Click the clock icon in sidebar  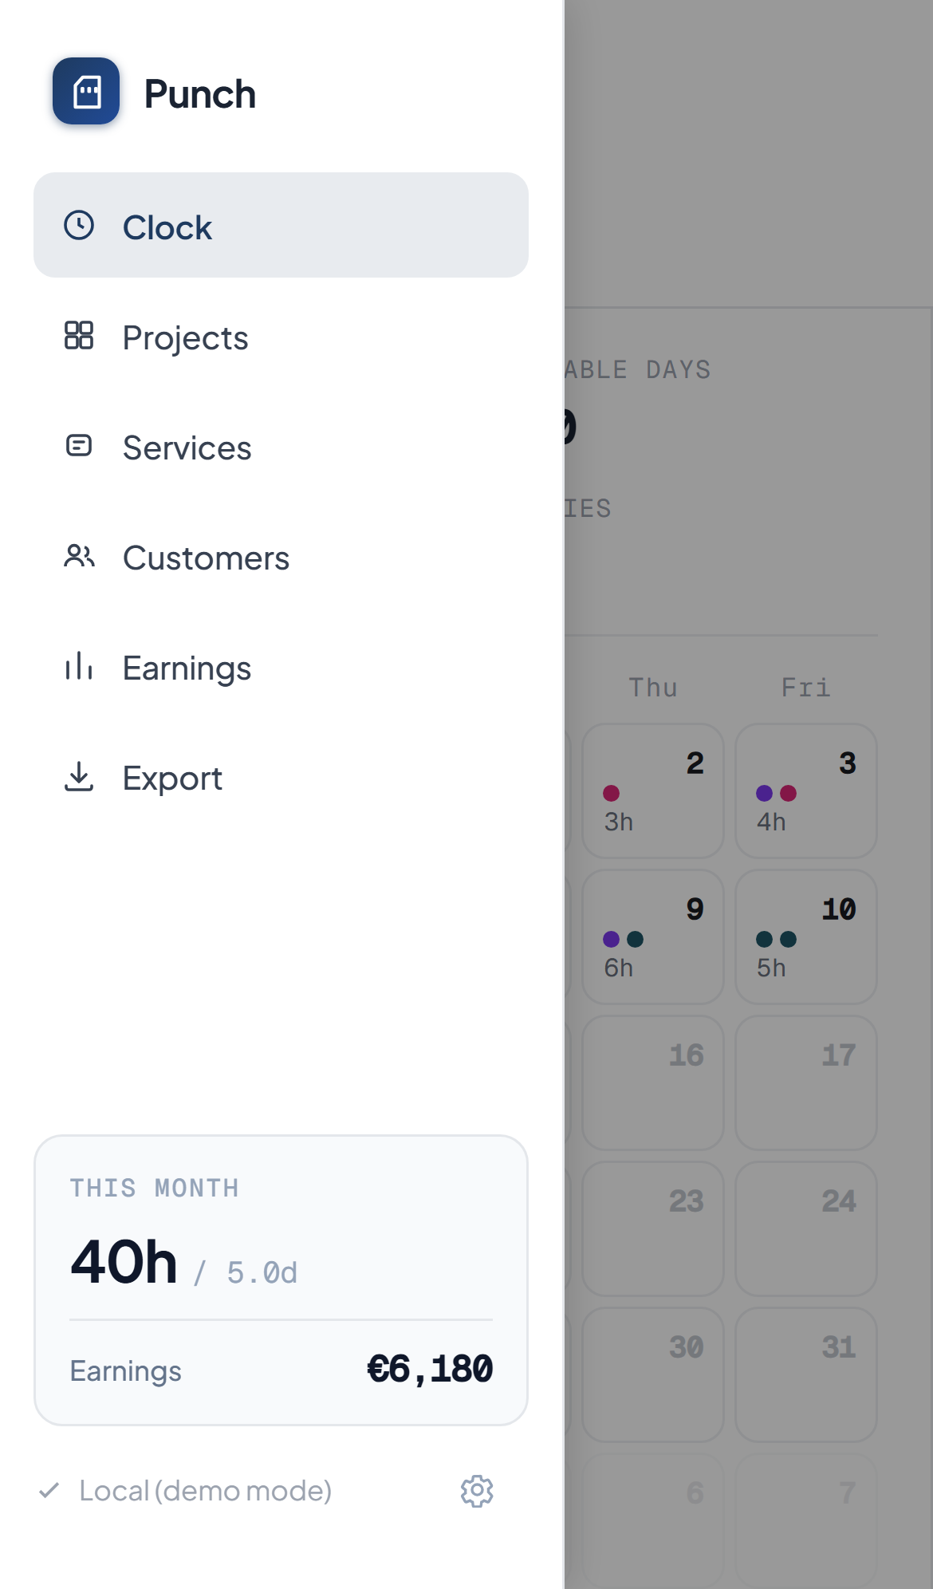click(79, 225)
